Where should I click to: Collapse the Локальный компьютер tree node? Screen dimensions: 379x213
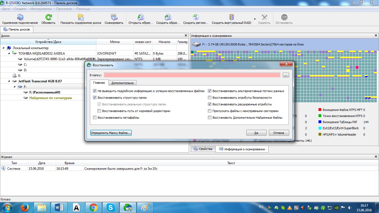(x=4, y=48)
